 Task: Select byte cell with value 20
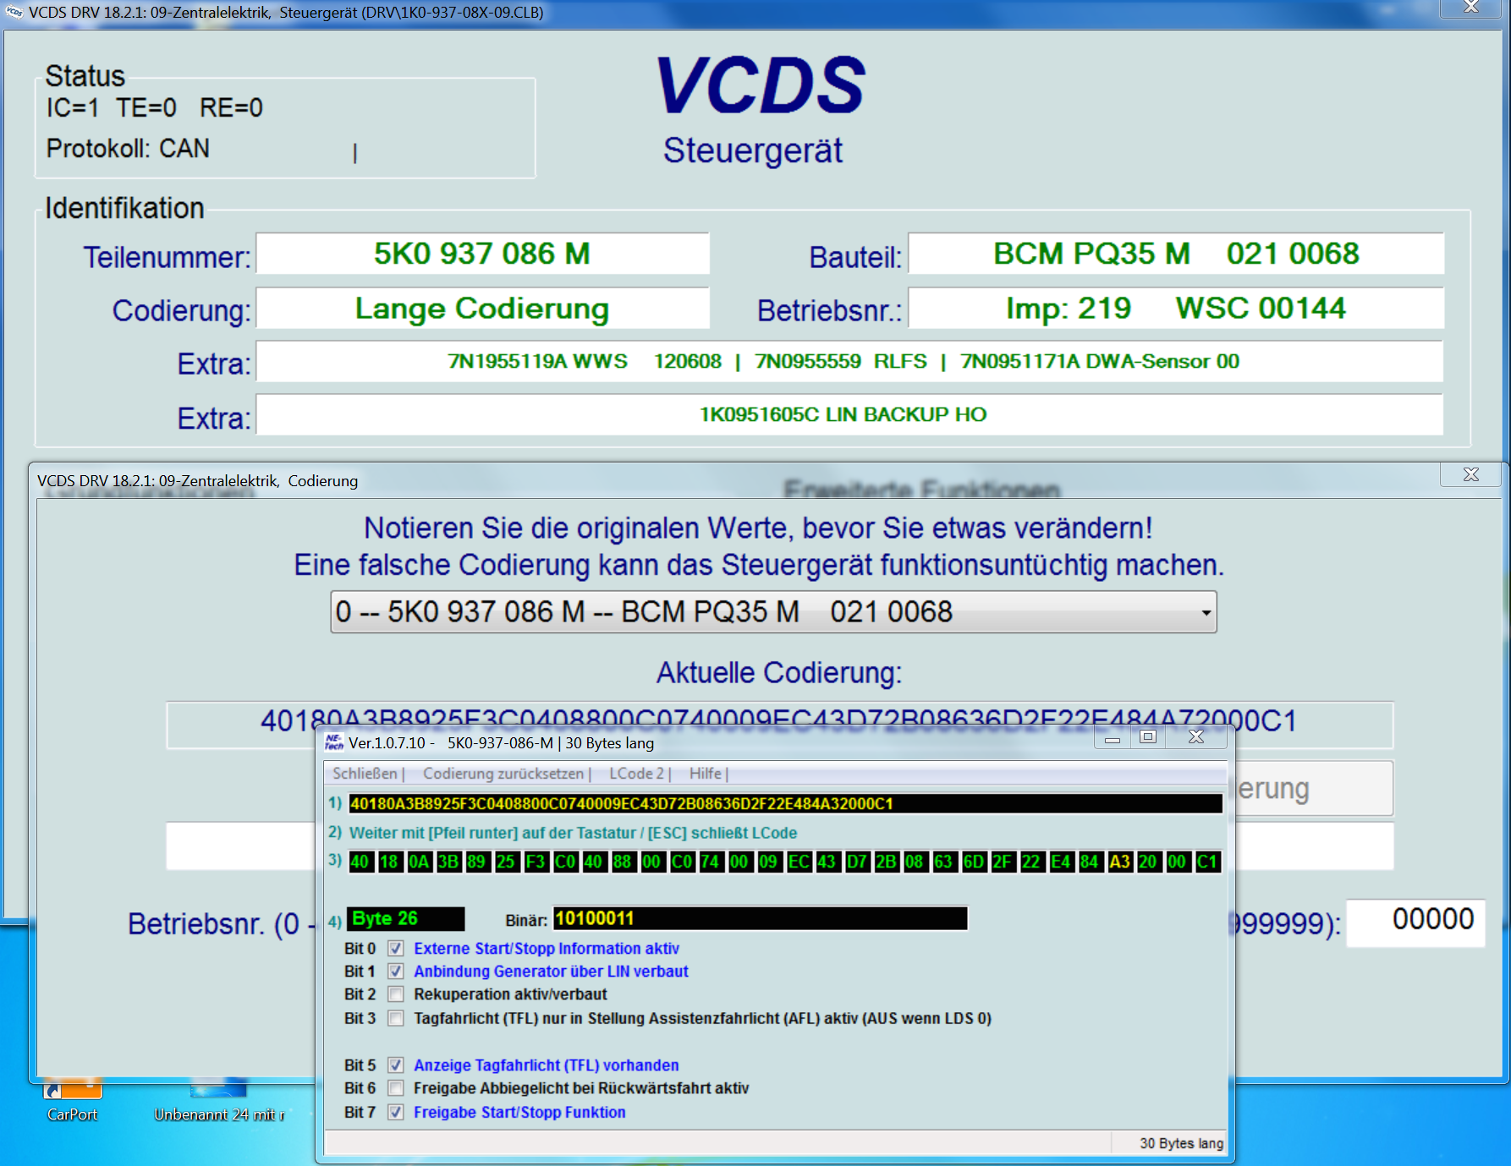1148,862
